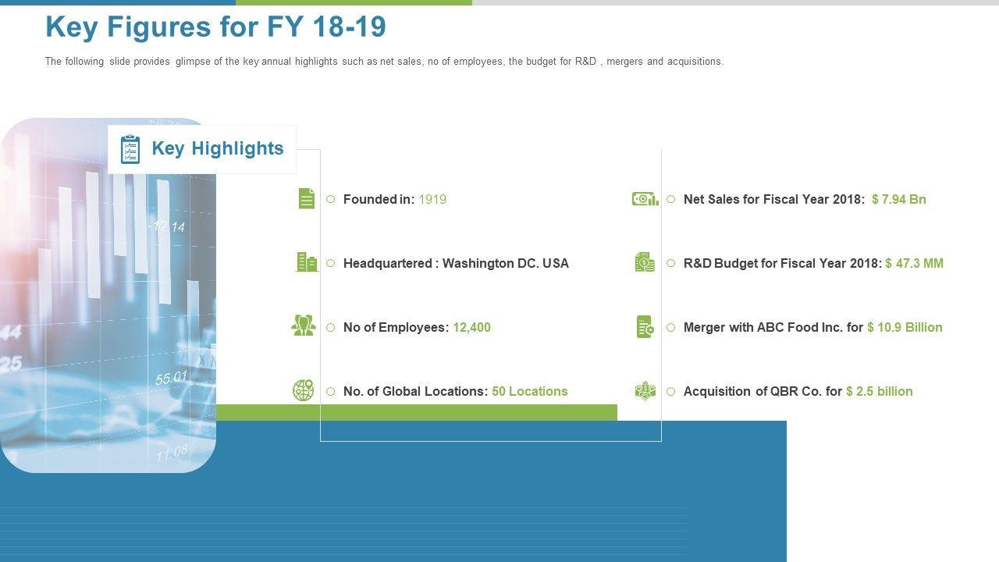Image resolution: width=999 pixels, height=562 pixels.
Task: Click the bullet circle before Merger with ABC Food
Action: (671, 327)
